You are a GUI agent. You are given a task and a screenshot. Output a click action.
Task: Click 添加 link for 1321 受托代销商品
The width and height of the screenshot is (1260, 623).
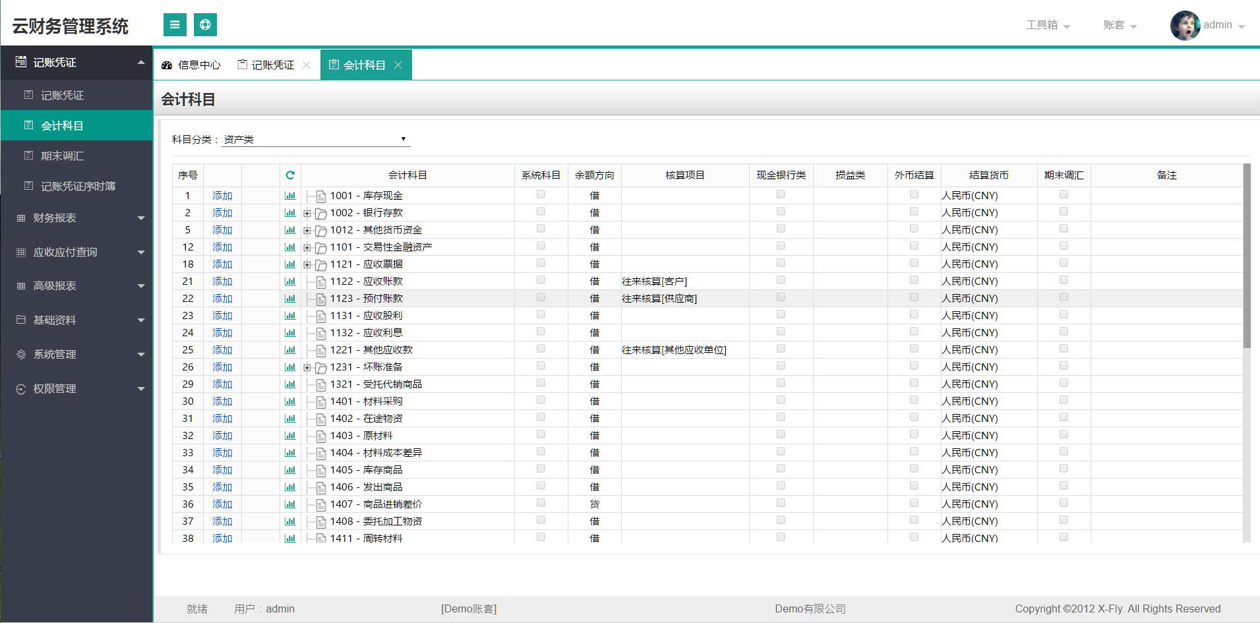coord(222,384)
